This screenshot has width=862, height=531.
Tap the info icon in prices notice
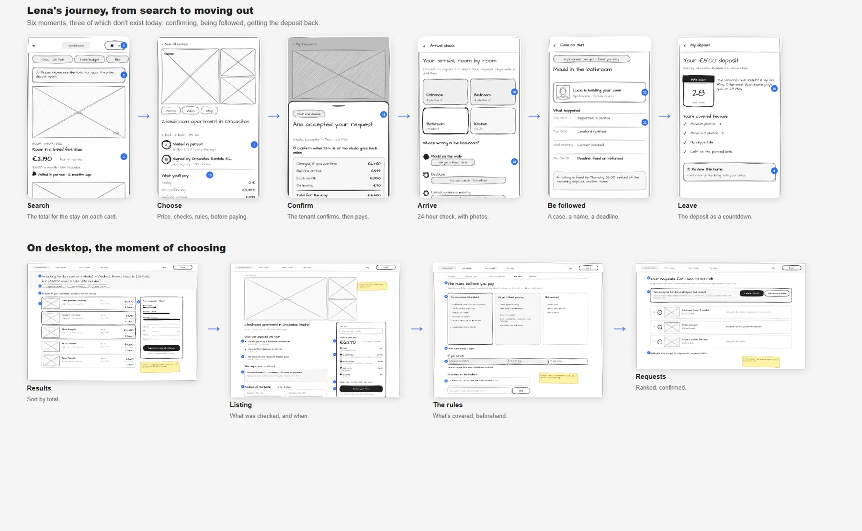(37, 73)
